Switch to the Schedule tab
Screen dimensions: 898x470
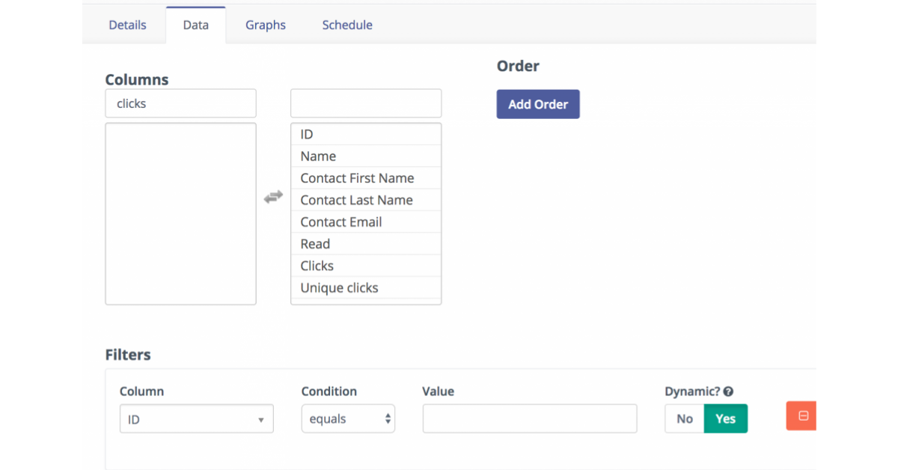point(346,25)
